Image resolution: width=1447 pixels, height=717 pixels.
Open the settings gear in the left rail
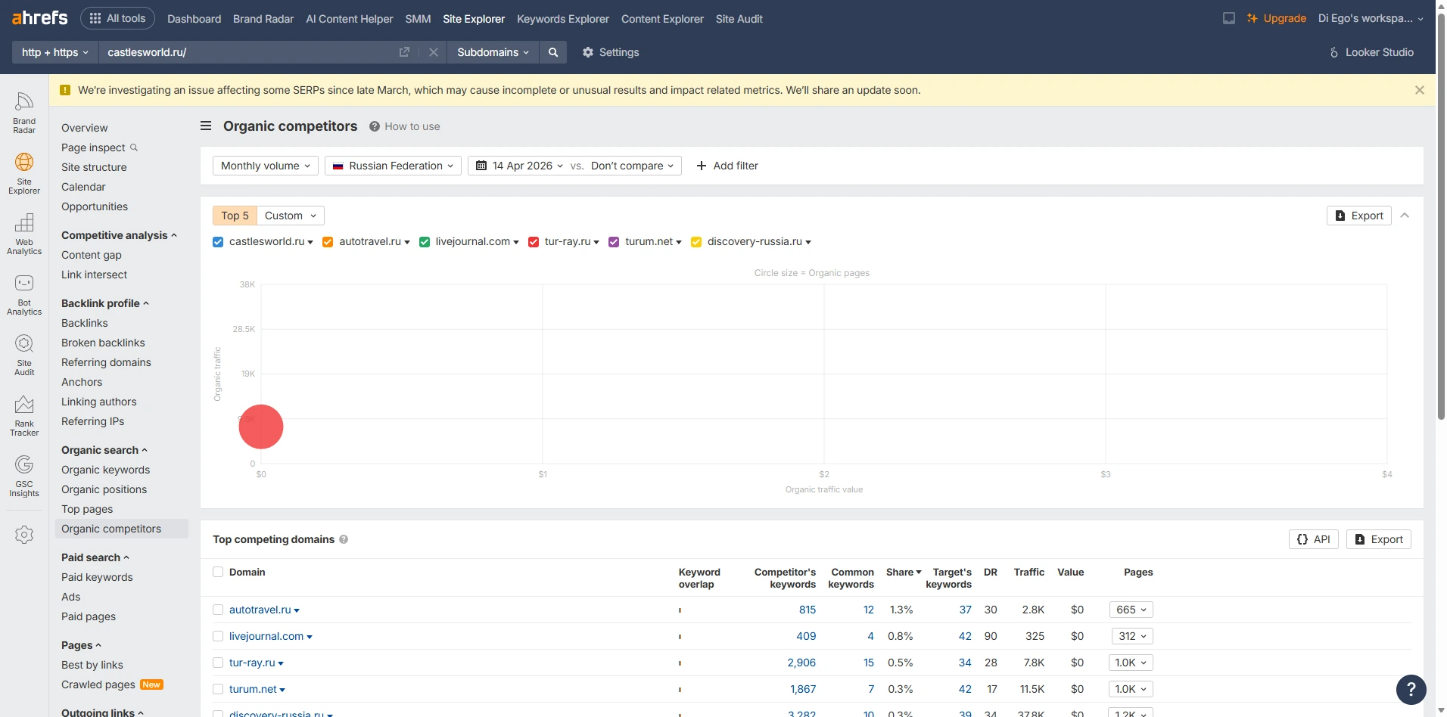24,535
